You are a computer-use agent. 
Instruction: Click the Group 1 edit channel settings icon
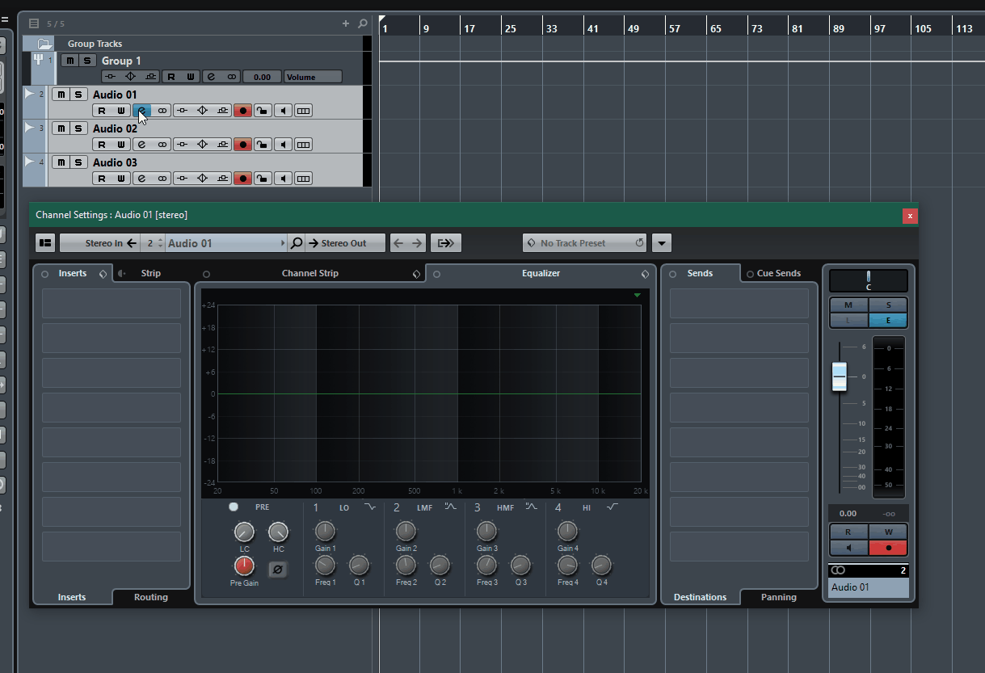point(212,77)
